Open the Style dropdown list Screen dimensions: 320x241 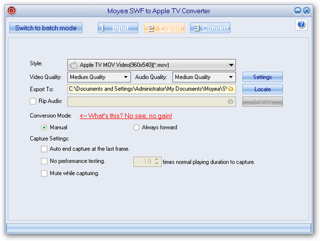152,65
